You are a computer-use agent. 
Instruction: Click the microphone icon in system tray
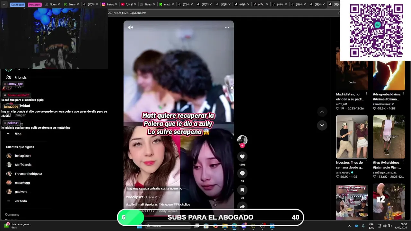pos(363,226)
